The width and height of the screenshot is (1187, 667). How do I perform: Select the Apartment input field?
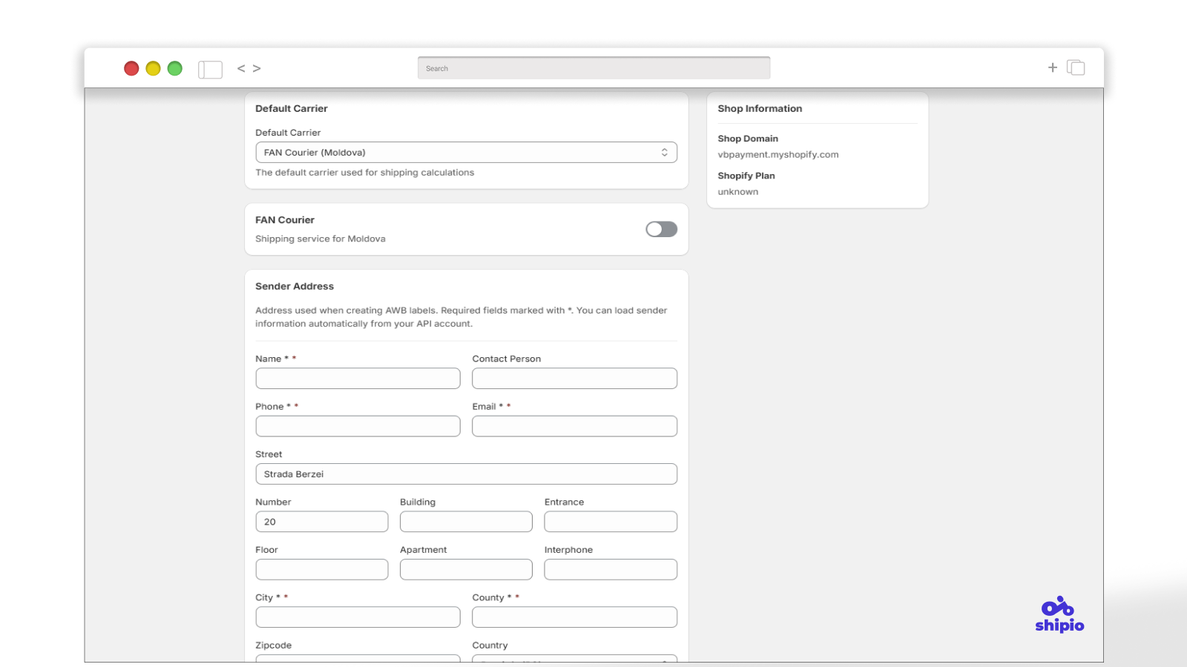tap(466, 569)
